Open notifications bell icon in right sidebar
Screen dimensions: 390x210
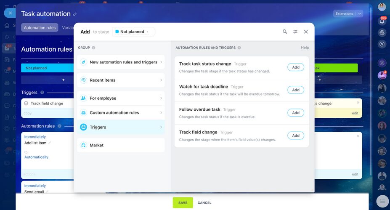pyautogui.click(x=382, y=21)
